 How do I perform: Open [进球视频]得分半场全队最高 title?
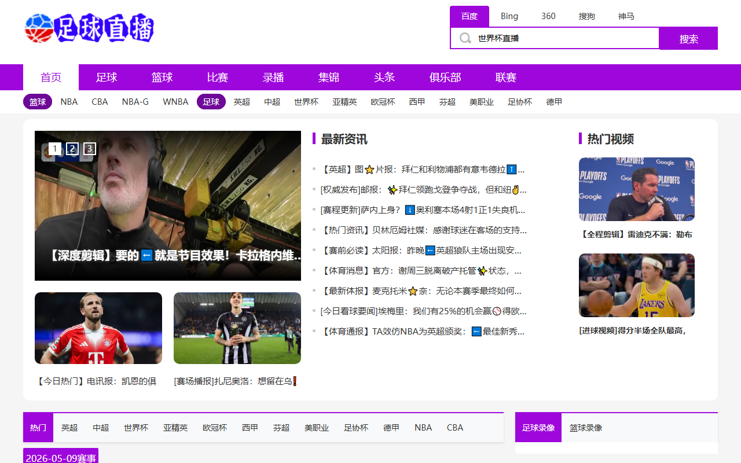[632, 331]
